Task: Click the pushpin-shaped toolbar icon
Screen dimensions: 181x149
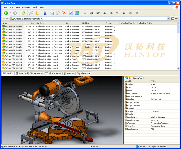Action: click(104, 13)
